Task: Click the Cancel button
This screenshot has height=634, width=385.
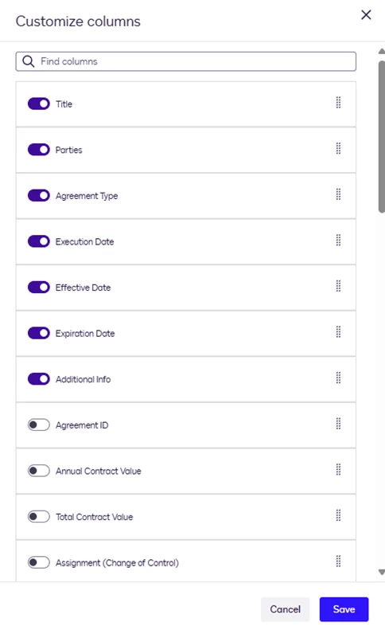Action: point(286,609)
